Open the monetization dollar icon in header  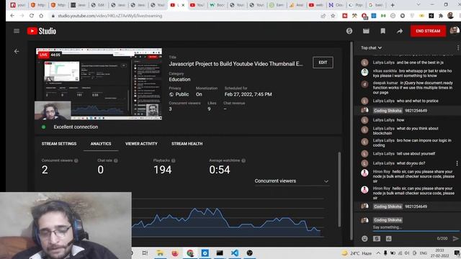[x=349, y=31]
